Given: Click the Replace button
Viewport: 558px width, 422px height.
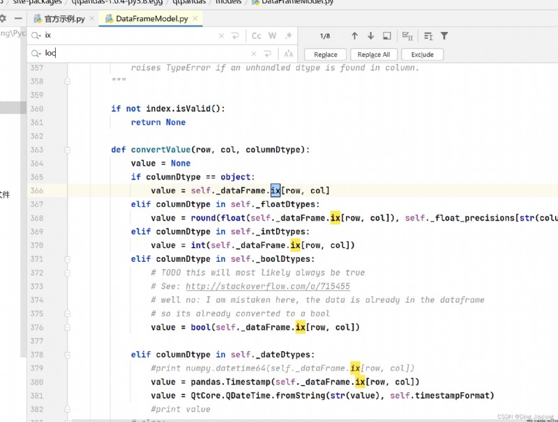Looking at the screenshot, I should [326, 54].
